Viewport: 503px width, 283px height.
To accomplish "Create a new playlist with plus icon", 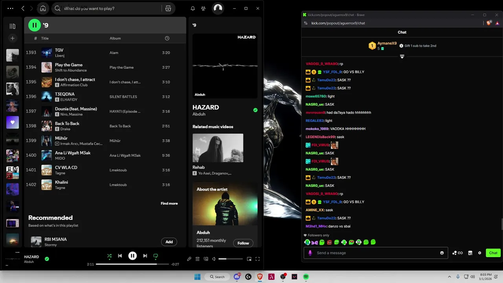I will (13, 38).
